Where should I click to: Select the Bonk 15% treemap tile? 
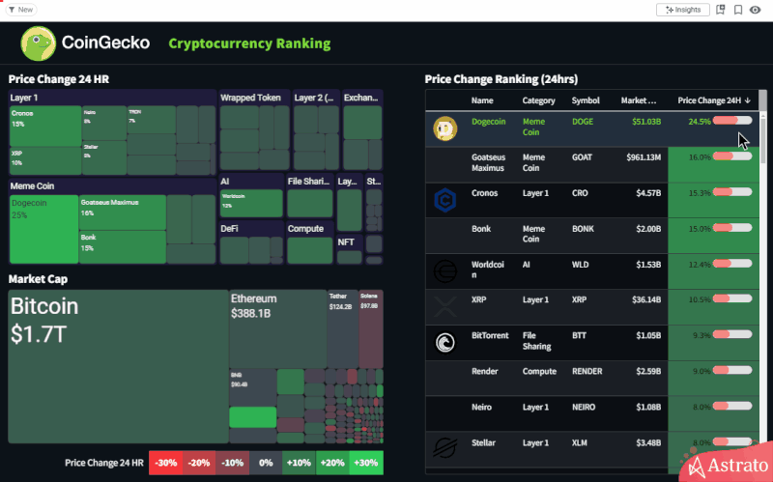click(123, 246)
